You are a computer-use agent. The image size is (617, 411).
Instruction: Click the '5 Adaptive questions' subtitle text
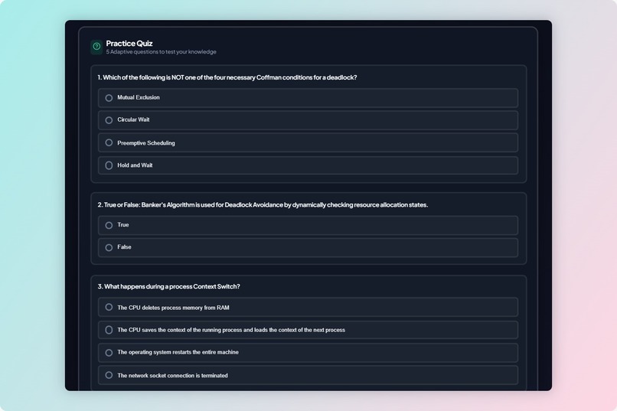161,52
